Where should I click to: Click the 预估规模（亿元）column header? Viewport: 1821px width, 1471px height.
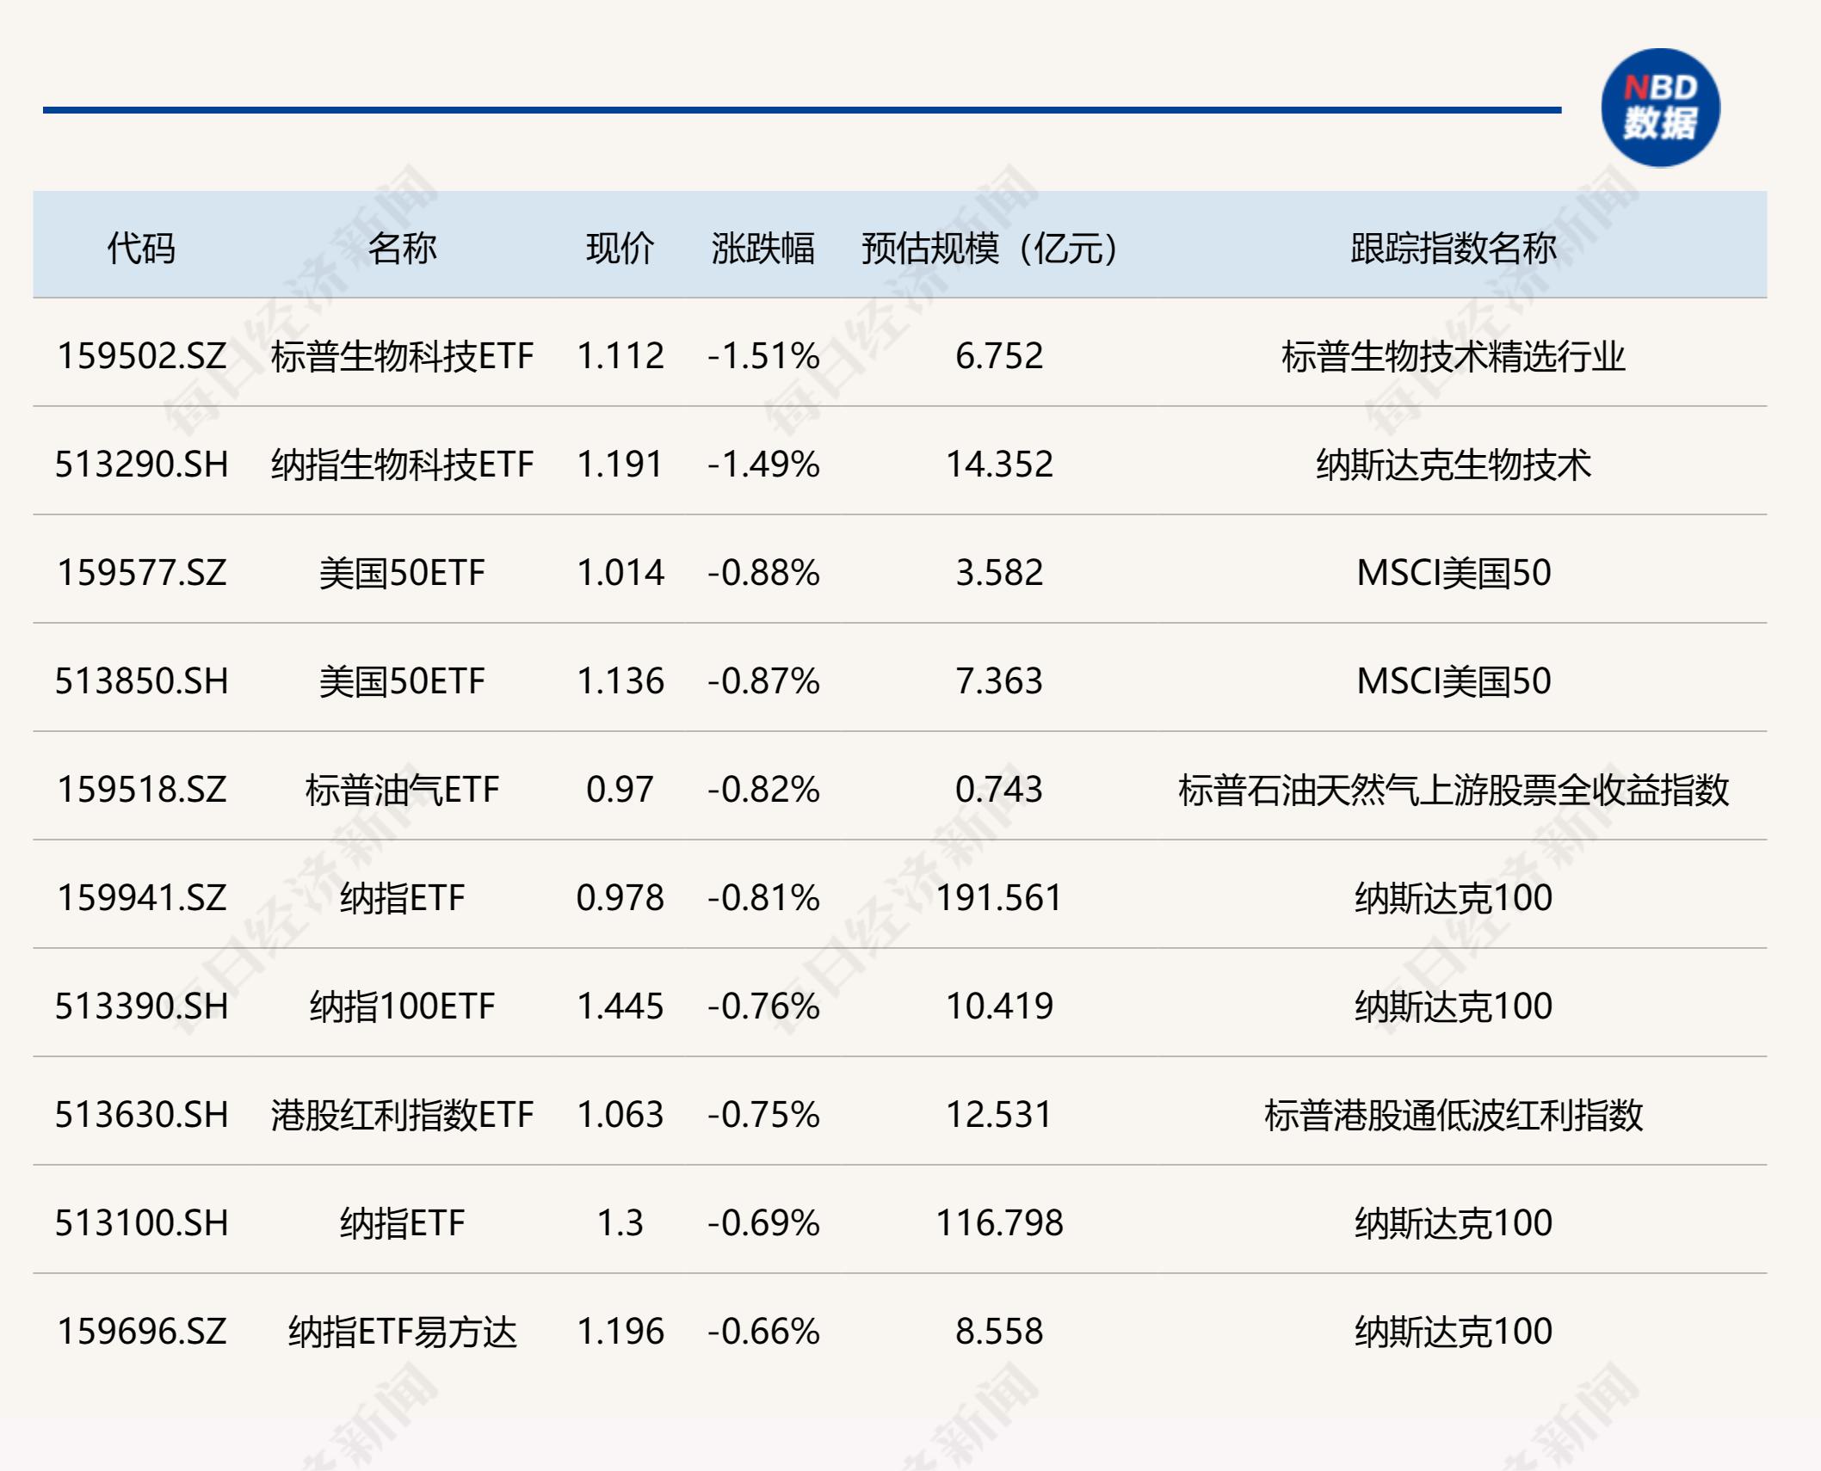pos(990,249)
